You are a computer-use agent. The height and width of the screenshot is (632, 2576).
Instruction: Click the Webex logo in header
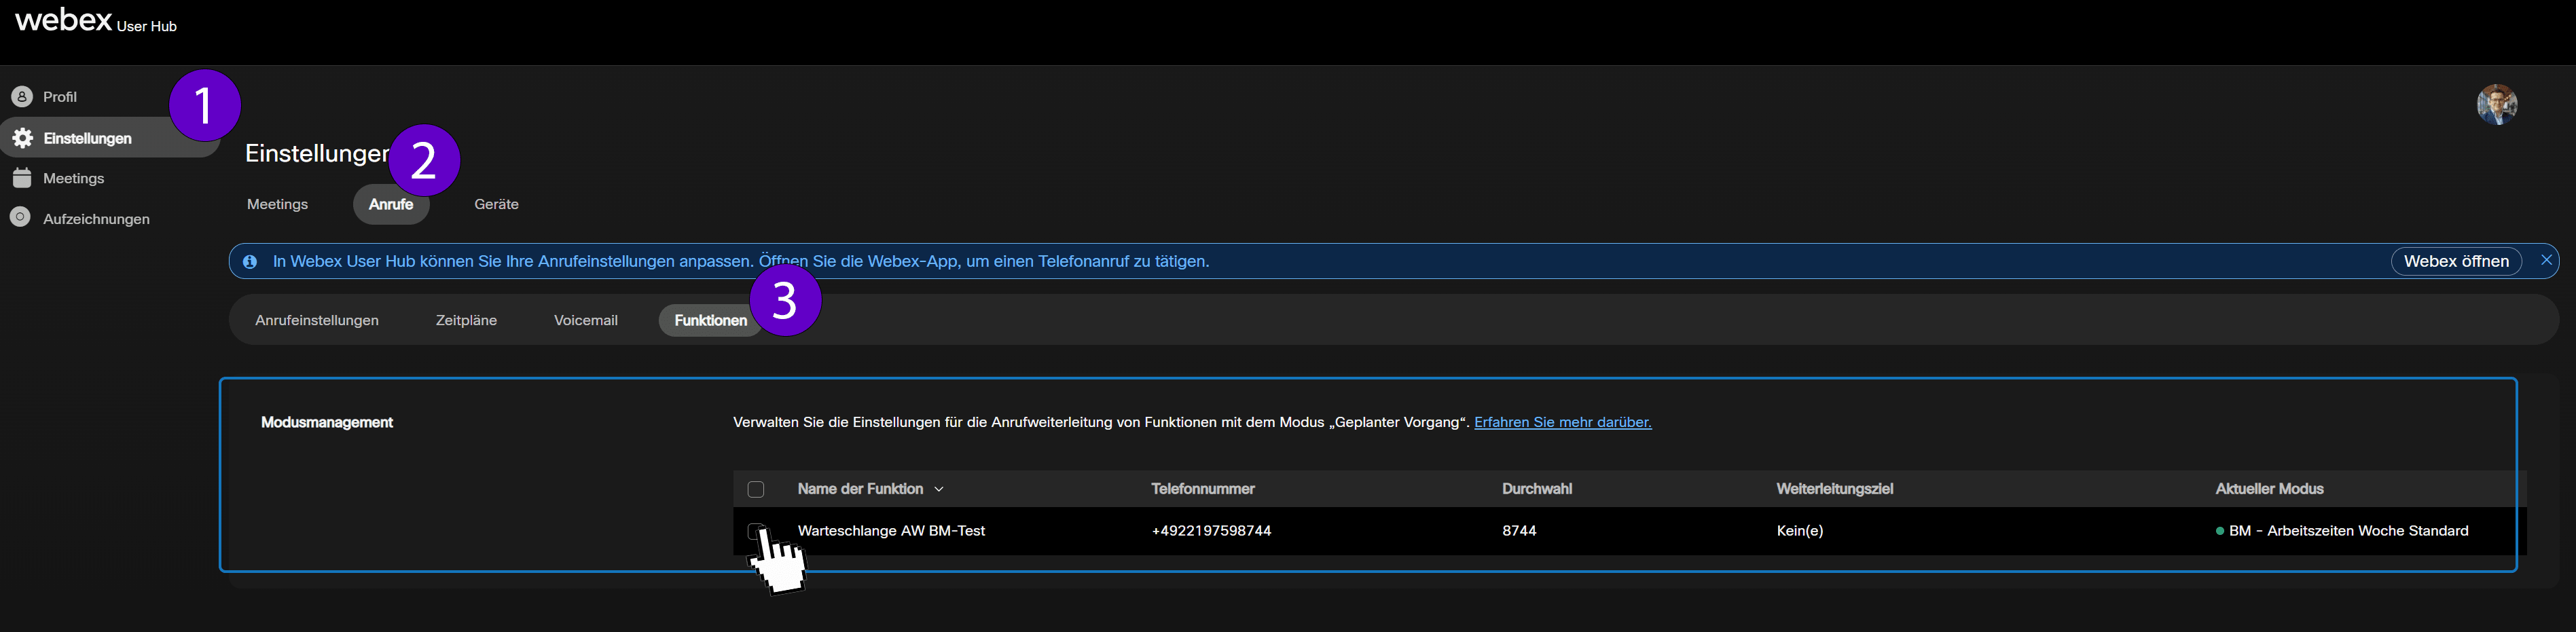[63, 19]
